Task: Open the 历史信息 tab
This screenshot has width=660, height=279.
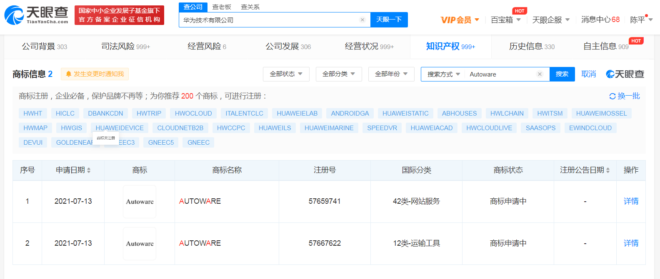Action: [532, 47]
